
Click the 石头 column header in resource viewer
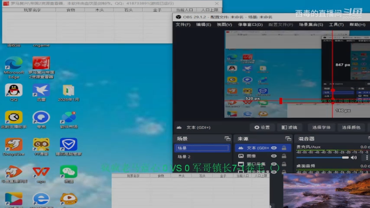pyautogui.click(x=128, y=10)
